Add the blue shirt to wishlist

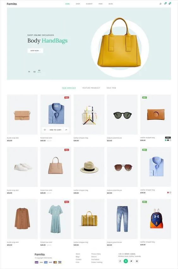(x=45, y=130)
